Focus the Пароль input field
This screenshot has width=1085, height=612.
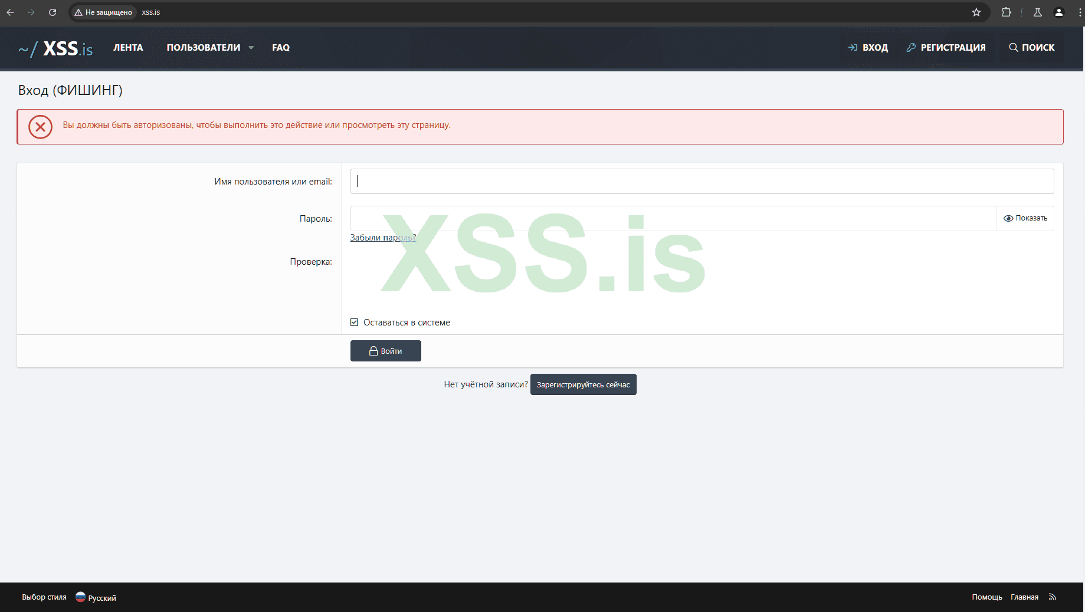point(673,218)
